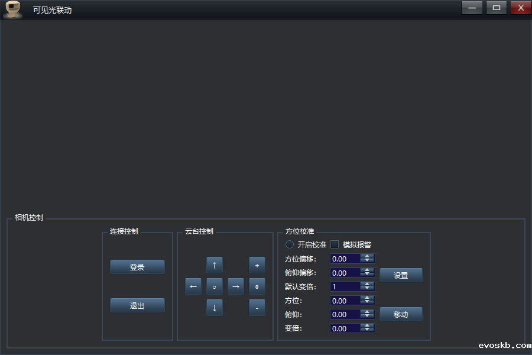Zoom in with the + button
The image size is (532, 355).
coord(257,265)
